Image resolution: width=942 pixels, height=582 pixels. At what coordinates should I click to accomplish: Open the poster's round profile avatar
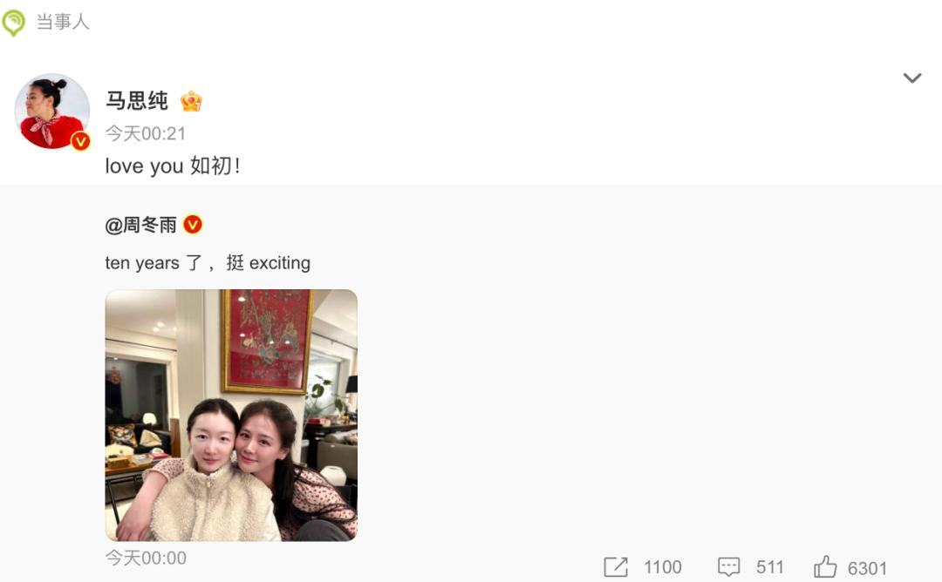(x=52, y=111)
